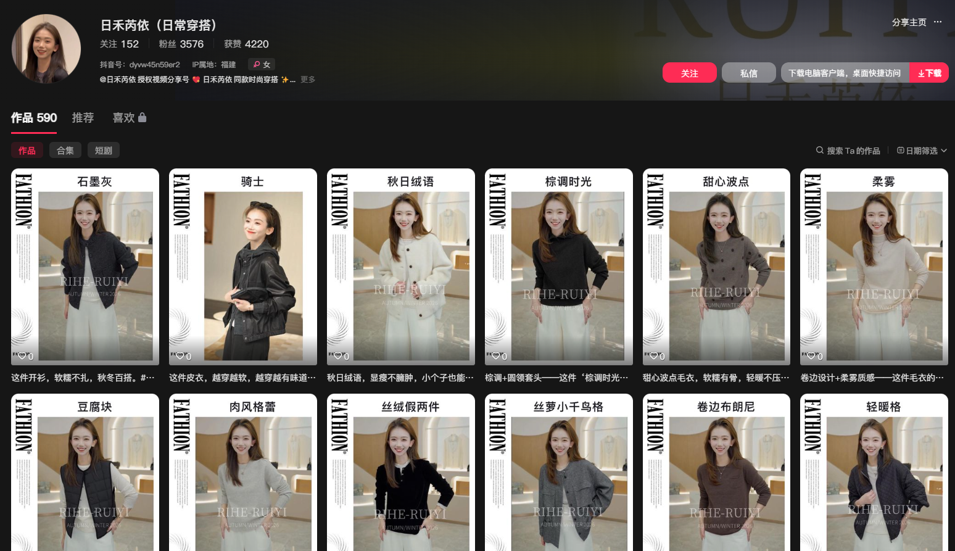This screenshot has height=551, width=955.
Task: Open the 日期筛选 date filter dropdown
Action: (922, 151)
